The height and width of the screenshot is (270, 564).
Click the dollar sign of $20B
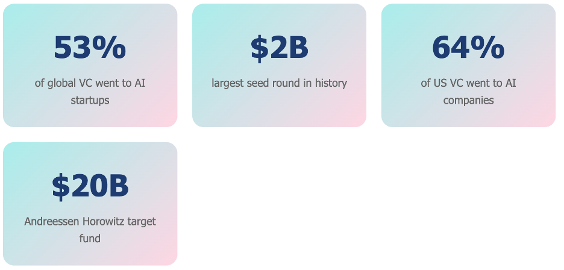tap(60, 187)
